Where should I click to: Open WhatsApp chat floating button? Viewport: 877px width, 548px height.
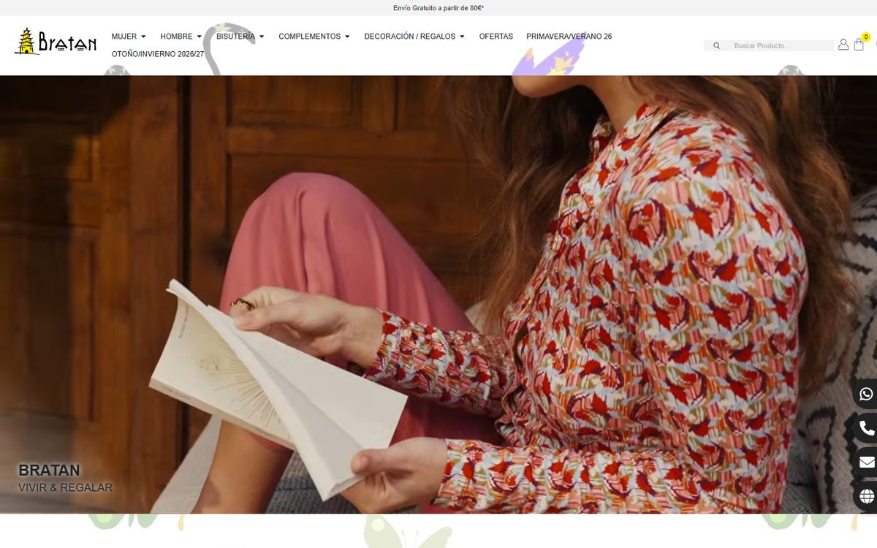click(x=866, y=394)
